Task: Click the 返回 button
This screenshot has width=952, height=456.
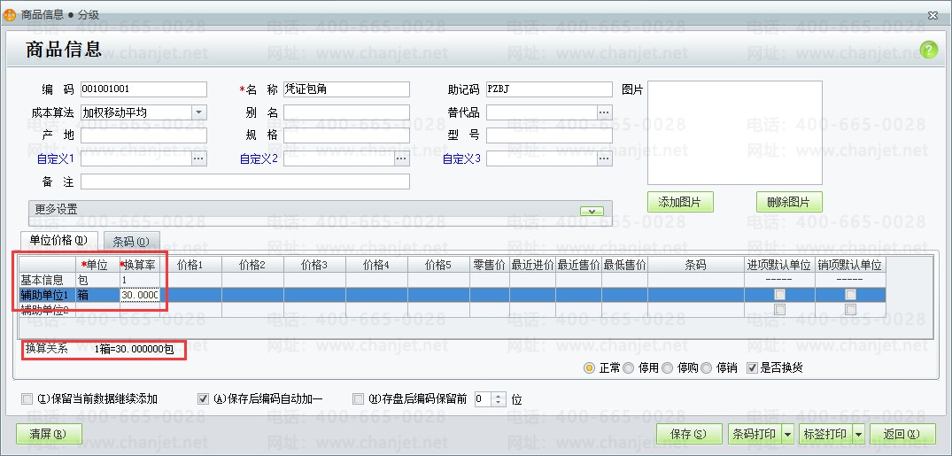Action: [x=902, y=434]
